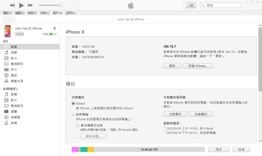
Task: Click the search input field
Action: click(x=220, y=5)
